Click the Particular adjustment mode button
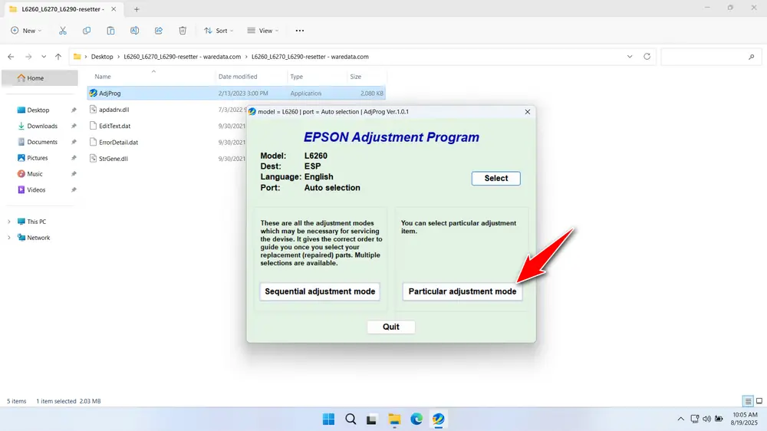Viewport: 767px width, 431px height. (x=462, y=291)
